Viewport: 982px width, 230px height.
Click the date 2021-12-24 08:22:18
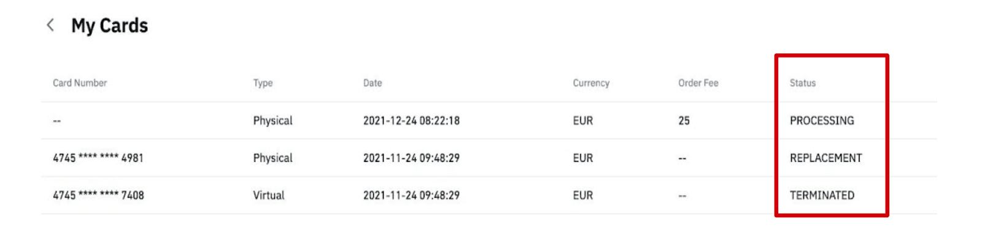point(411,121)
